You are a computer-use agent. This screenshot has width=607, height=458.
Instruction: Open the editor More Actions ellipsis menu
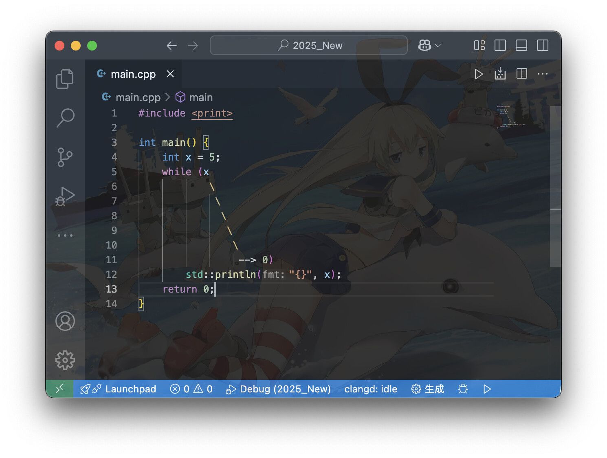click(x=543, y=74)
